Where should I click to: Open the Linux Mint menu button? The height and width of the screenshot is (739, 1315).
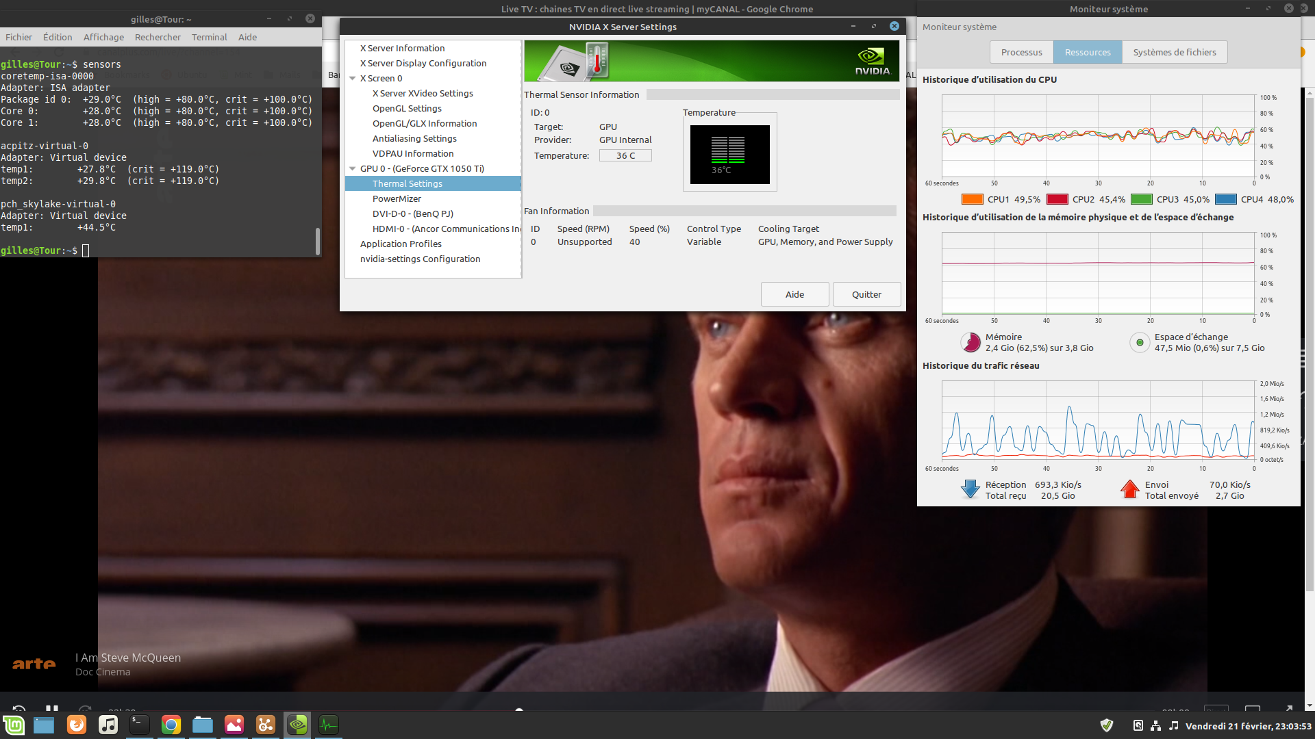pyautogui.click(x=14, y=725)
